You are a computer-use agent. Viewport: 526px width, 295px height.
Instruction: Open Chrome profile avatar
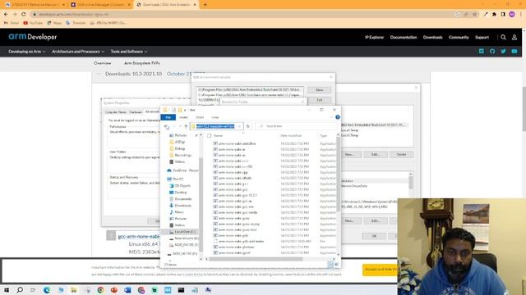(511, 15)
